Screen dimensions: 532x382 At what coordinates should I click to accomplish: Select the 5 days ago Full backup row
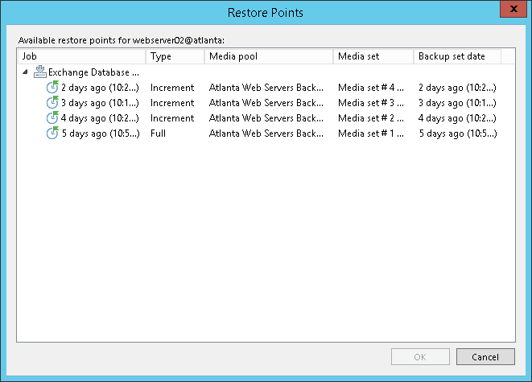100,133
